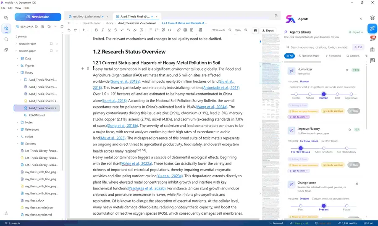Favorite the Humanizer agent with the star

pos(347,70)
